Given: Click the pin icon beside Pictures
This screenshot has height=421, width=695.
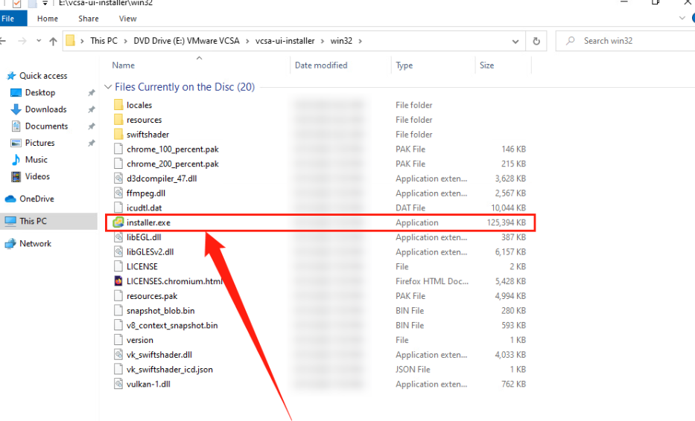Looking at the screenshot, I should (92, 143).
